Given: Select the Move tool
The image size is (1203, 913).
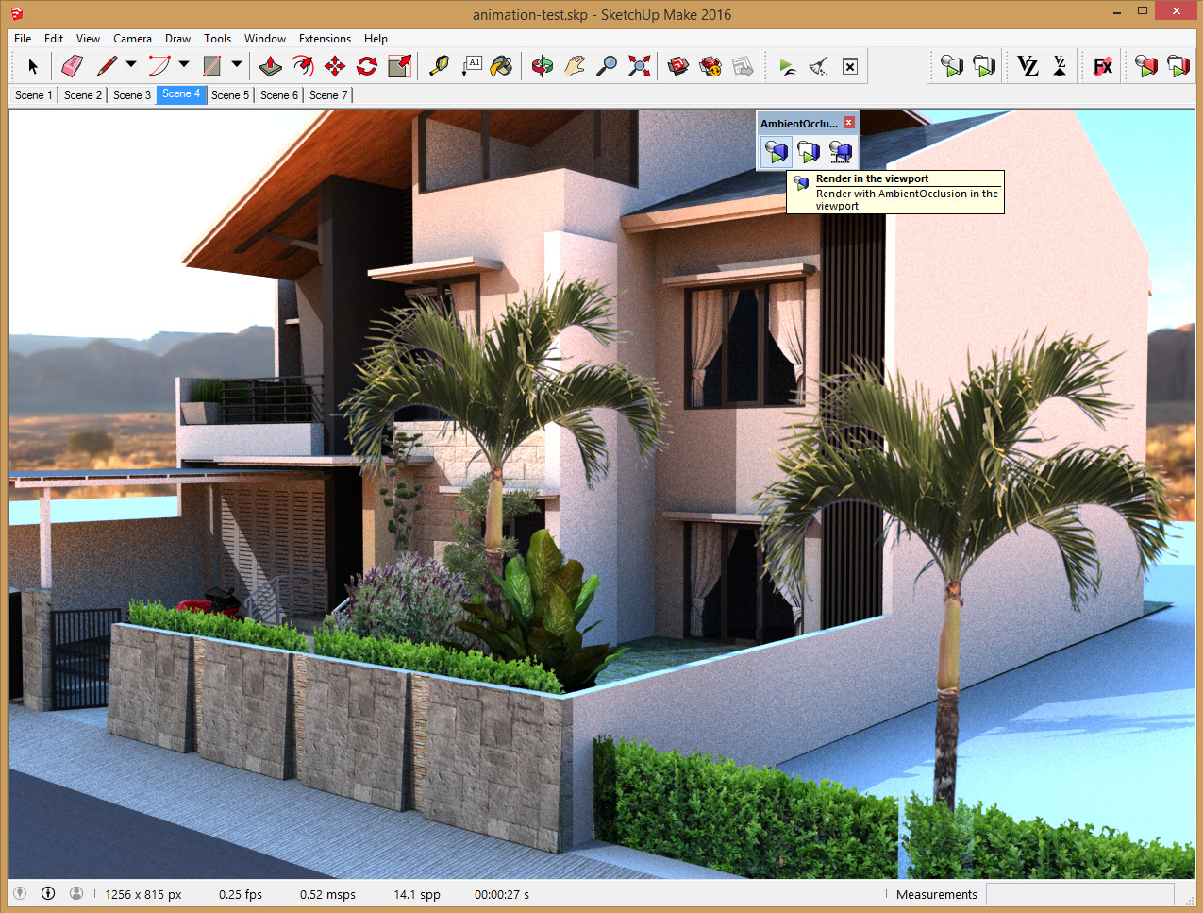Looking at the screenshot, I should click(x=335, y=66).
